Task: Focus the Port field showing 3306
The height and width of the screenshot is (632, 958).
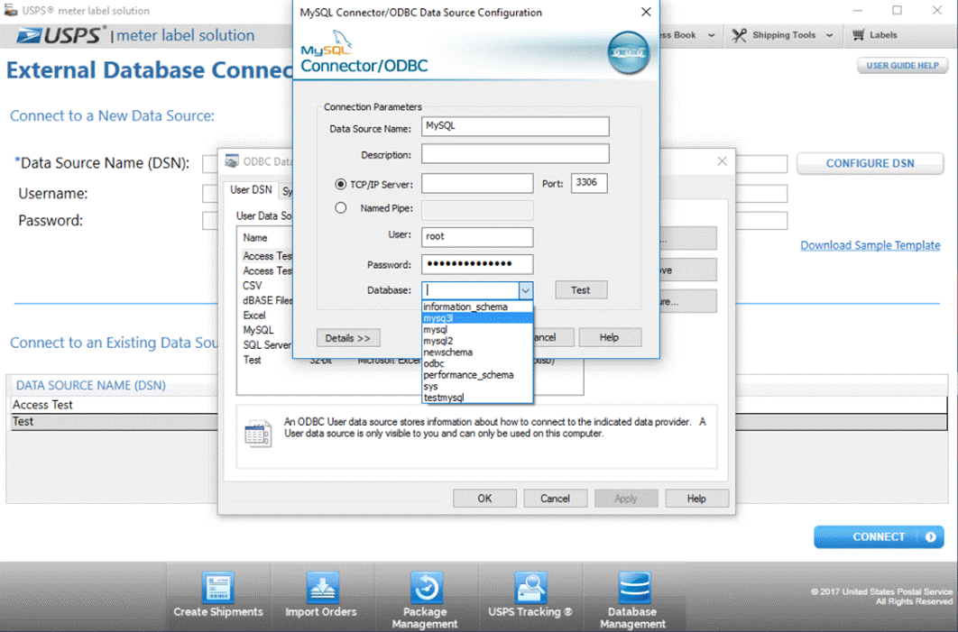Action: click(589, 183)
